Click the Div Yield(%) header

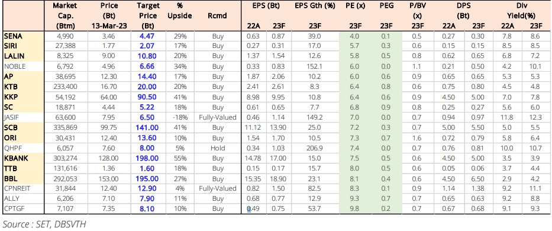[522, 11]
